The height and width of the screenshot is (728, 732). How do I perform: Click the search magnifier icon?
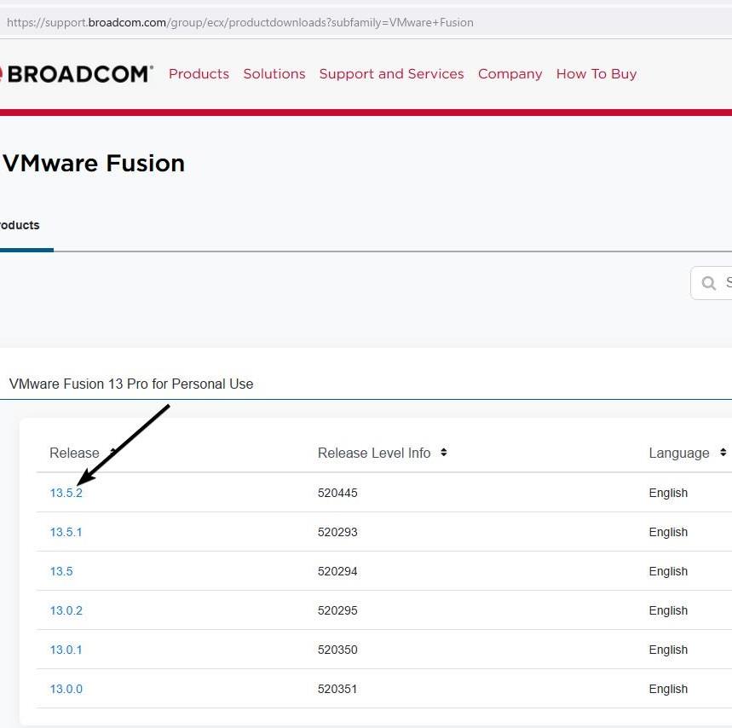tap(708, 282)
